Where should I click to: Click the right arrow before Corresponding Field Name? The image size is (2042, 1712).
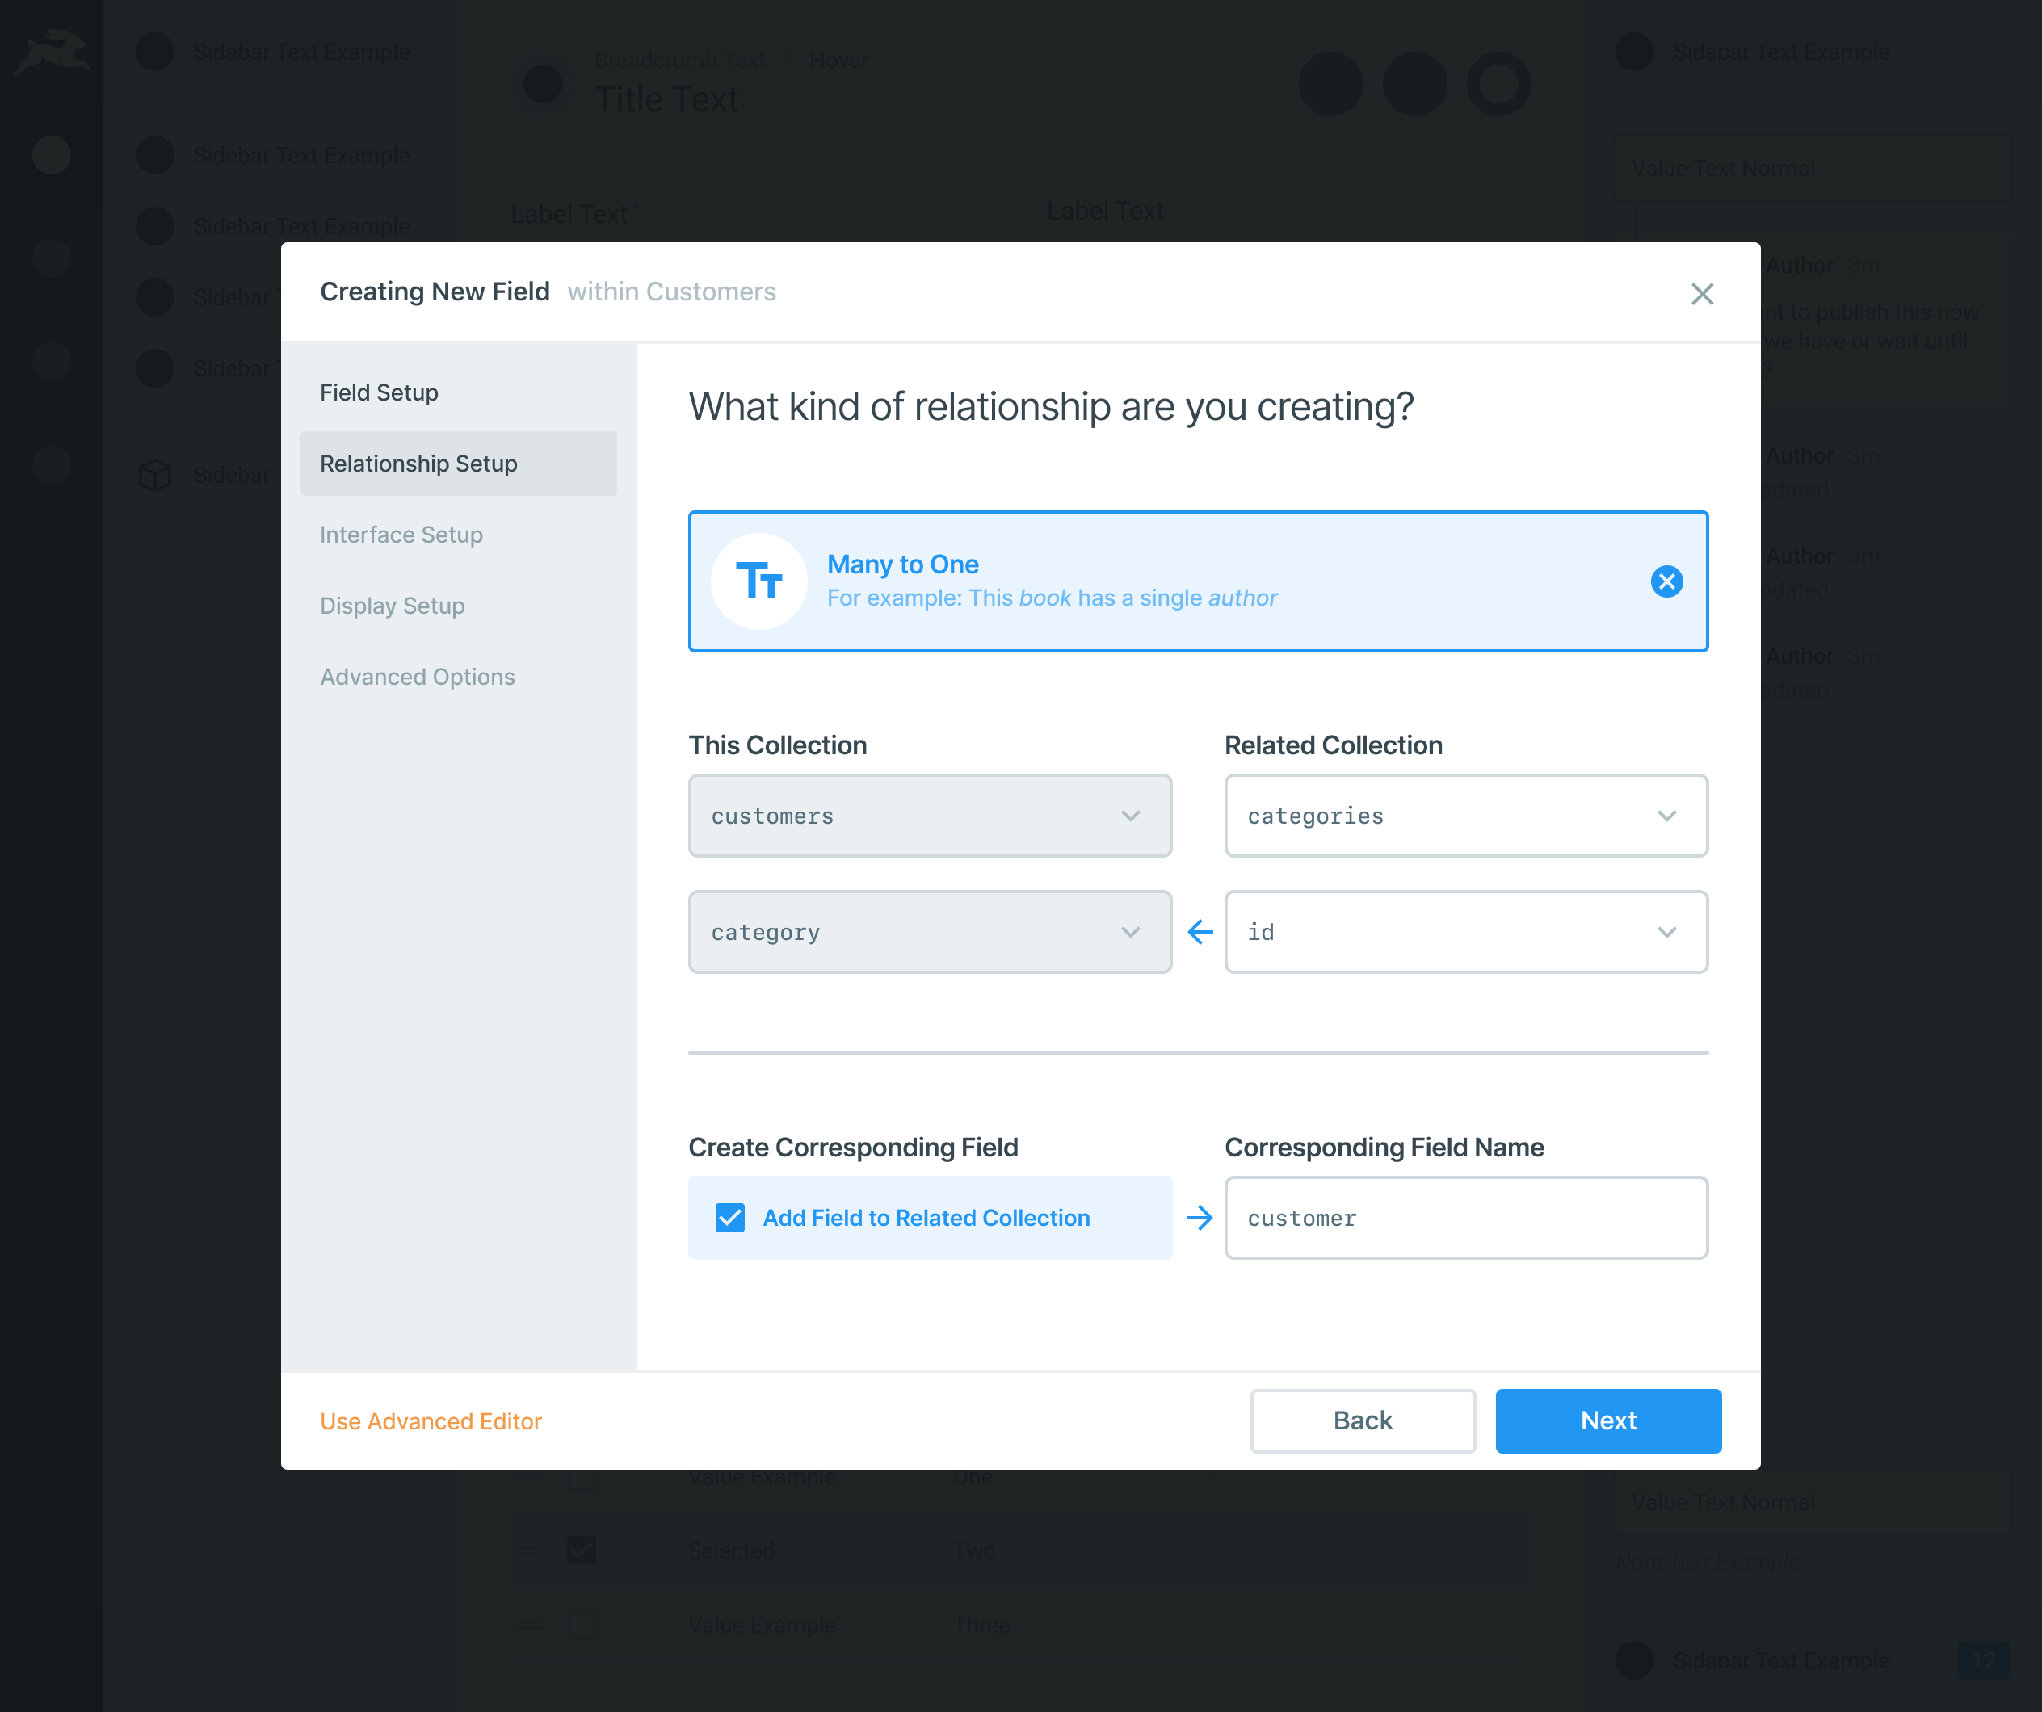(x=1200, y=1218)
